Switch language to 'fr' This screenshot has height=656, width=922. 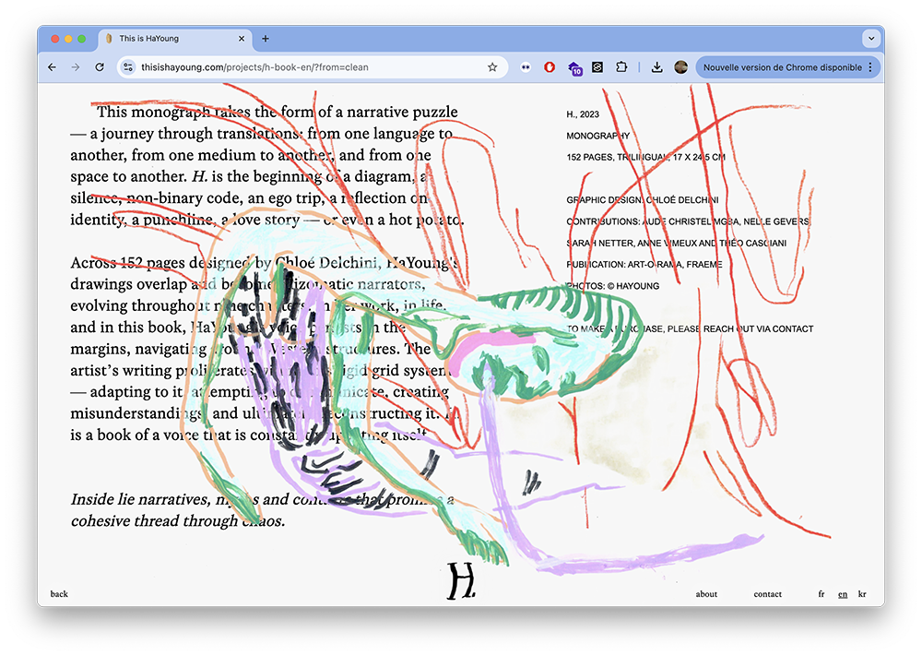822,594
